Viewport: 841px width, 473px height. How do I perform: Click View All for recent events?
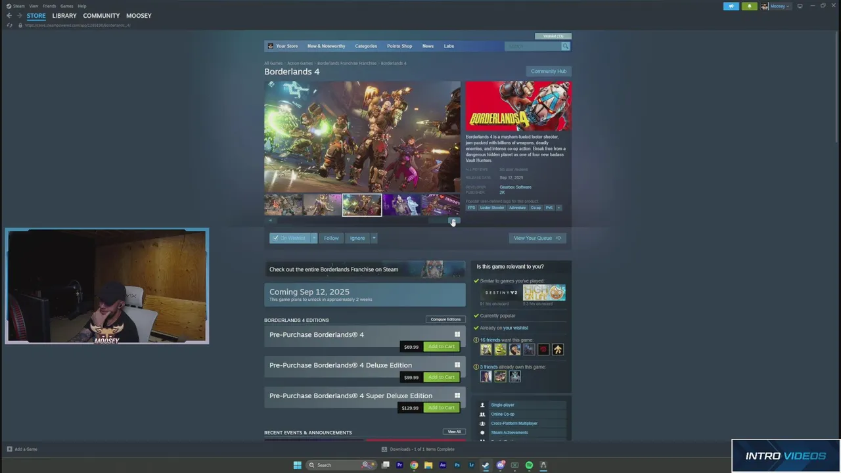[x=454, y=432]
